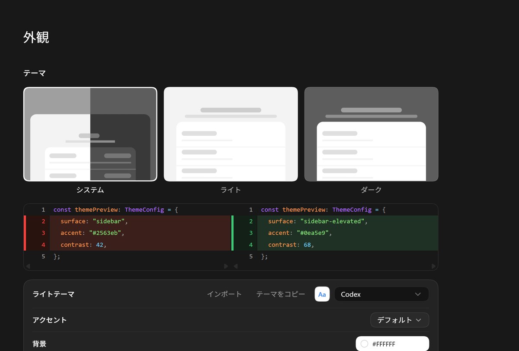Click テーマをコピー button
This screenshot has height=351, width=519.
point(281,294)
